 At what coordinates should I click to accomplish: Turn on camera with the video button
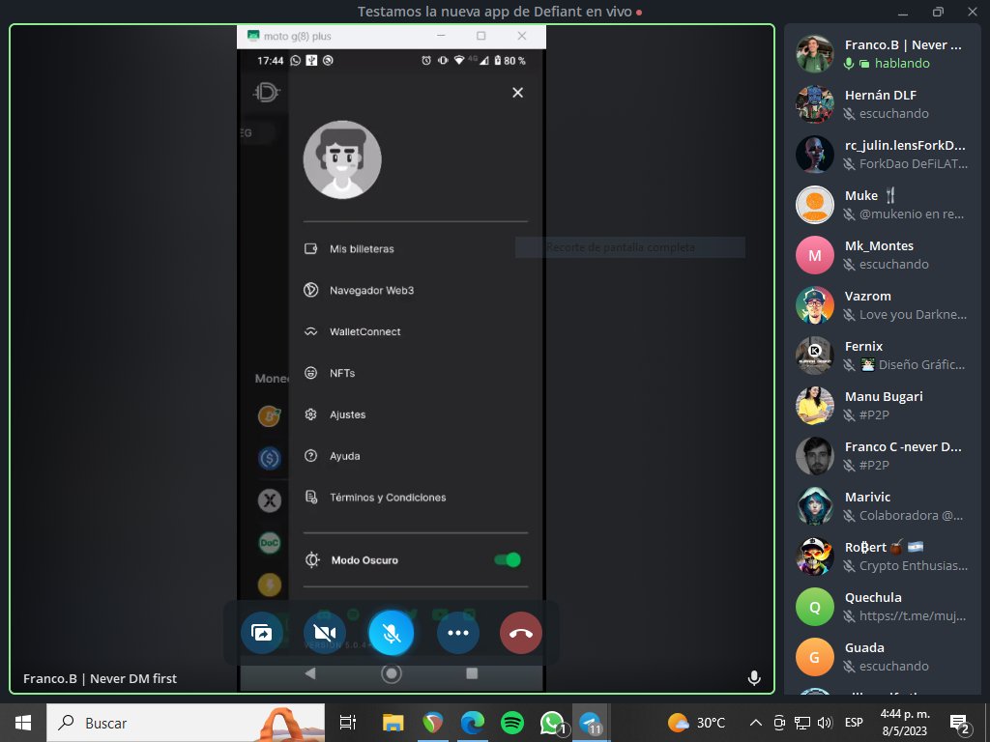[x=325, y=633]
